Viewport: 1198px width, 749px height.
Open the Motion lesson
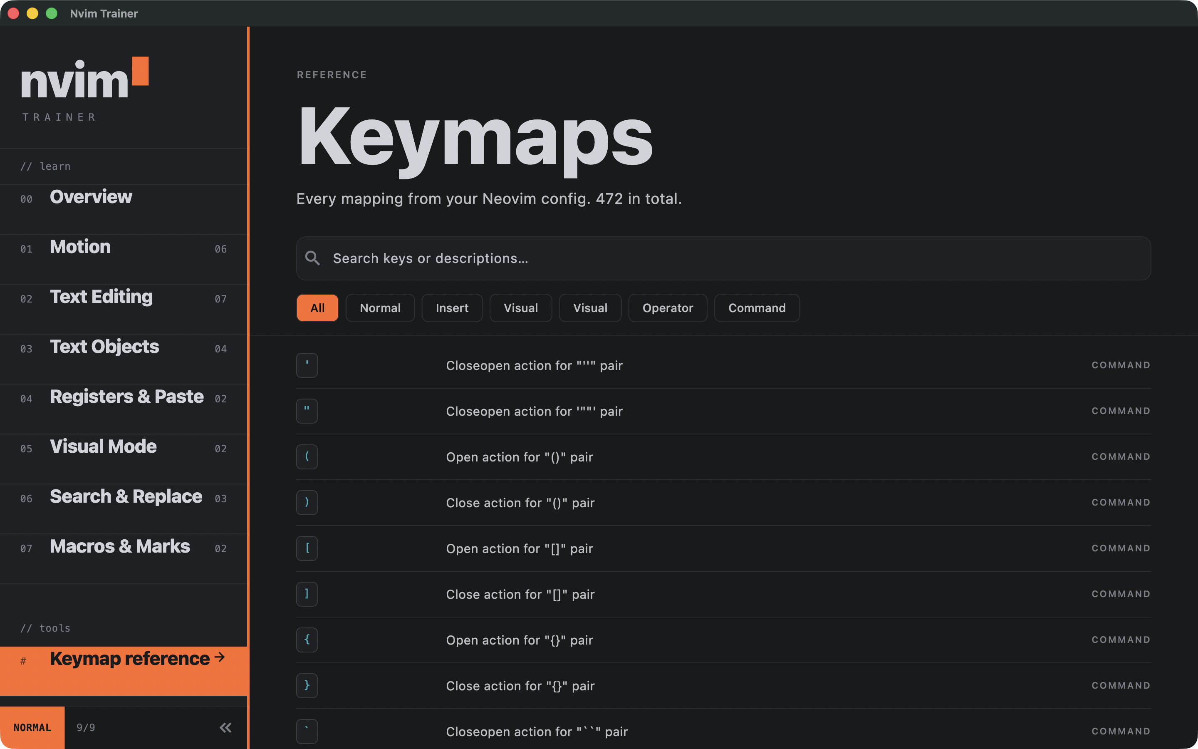123,259
